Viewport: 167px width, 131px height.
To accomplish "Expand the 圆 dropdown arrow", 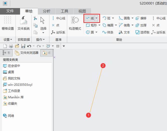I will click(x=96, y=32).
